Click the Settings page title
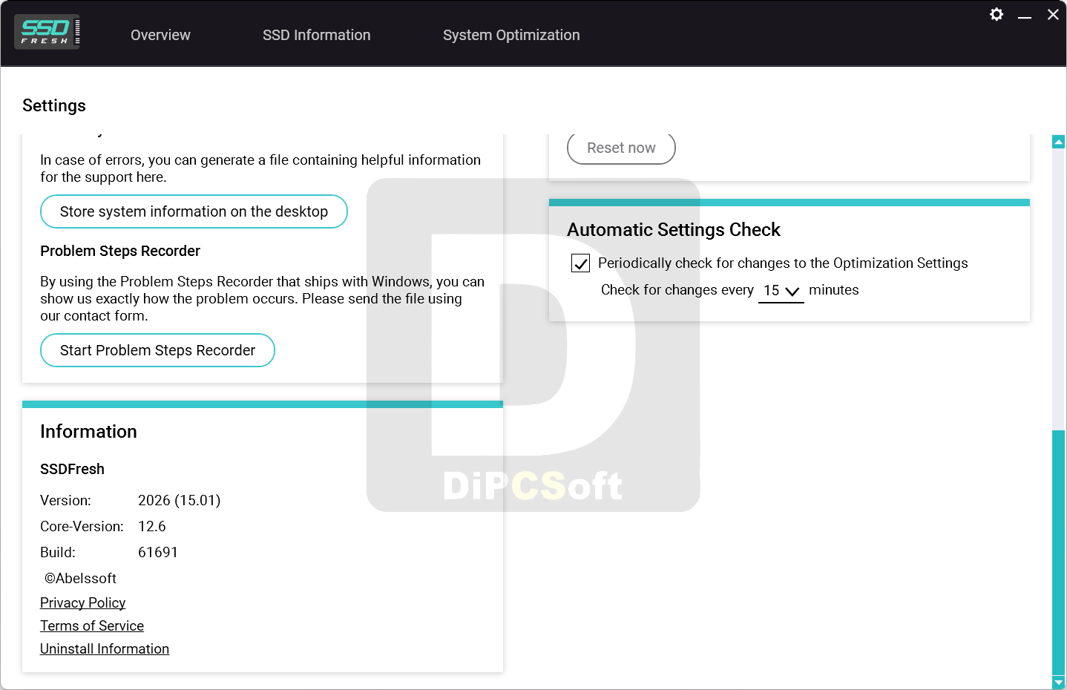 click(54, 105)
